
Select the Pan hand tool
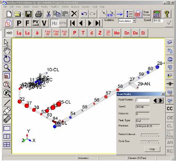(7, 51)
